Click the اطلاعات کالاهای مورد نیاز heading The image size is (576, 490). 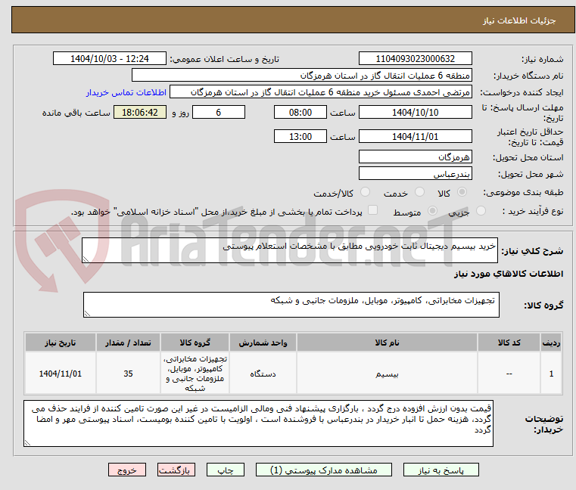pos(509,274)
